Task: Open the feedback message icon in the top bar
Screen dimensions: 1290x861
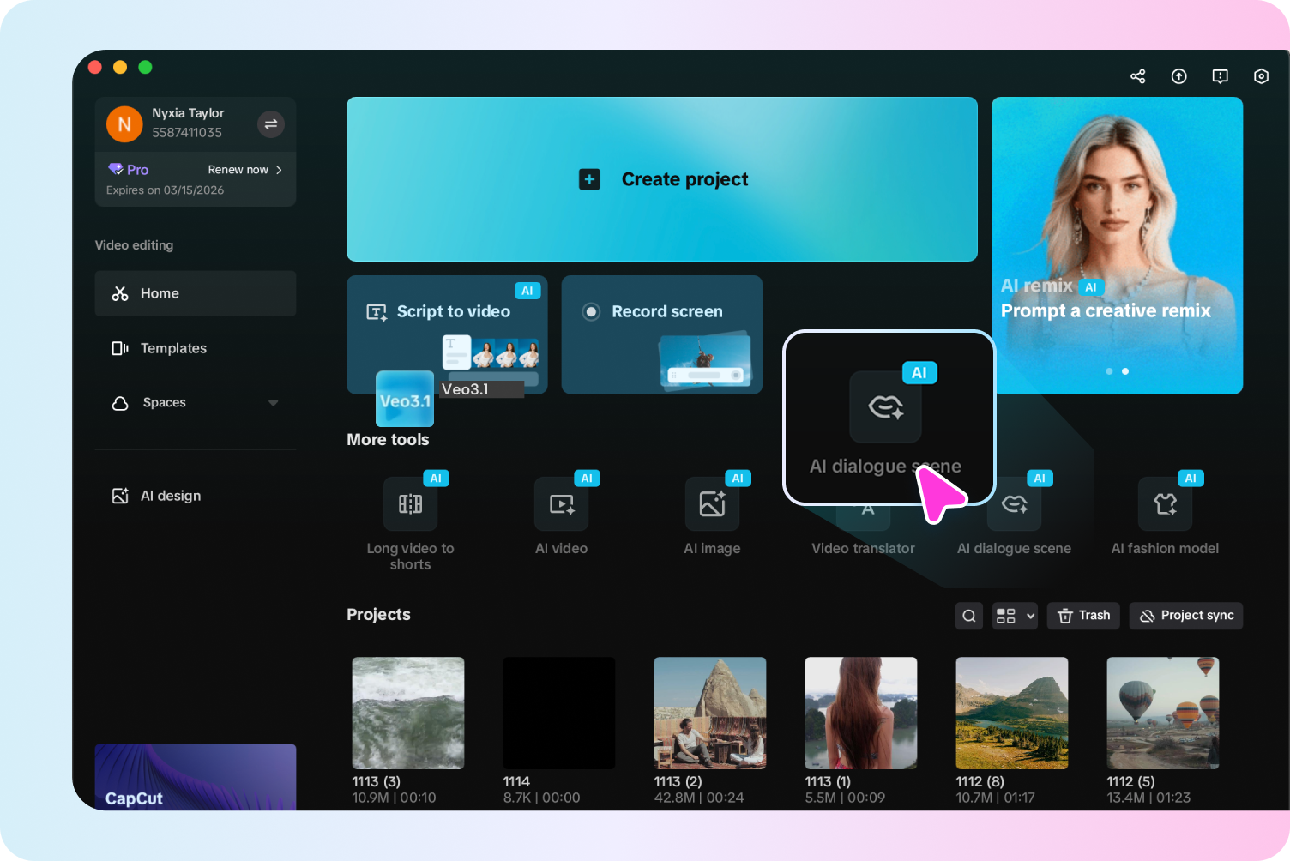Action: (1220, 76)
